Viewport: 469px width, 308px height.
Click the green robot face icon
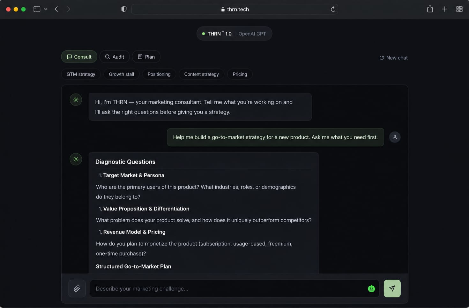[x=371, y=289]
